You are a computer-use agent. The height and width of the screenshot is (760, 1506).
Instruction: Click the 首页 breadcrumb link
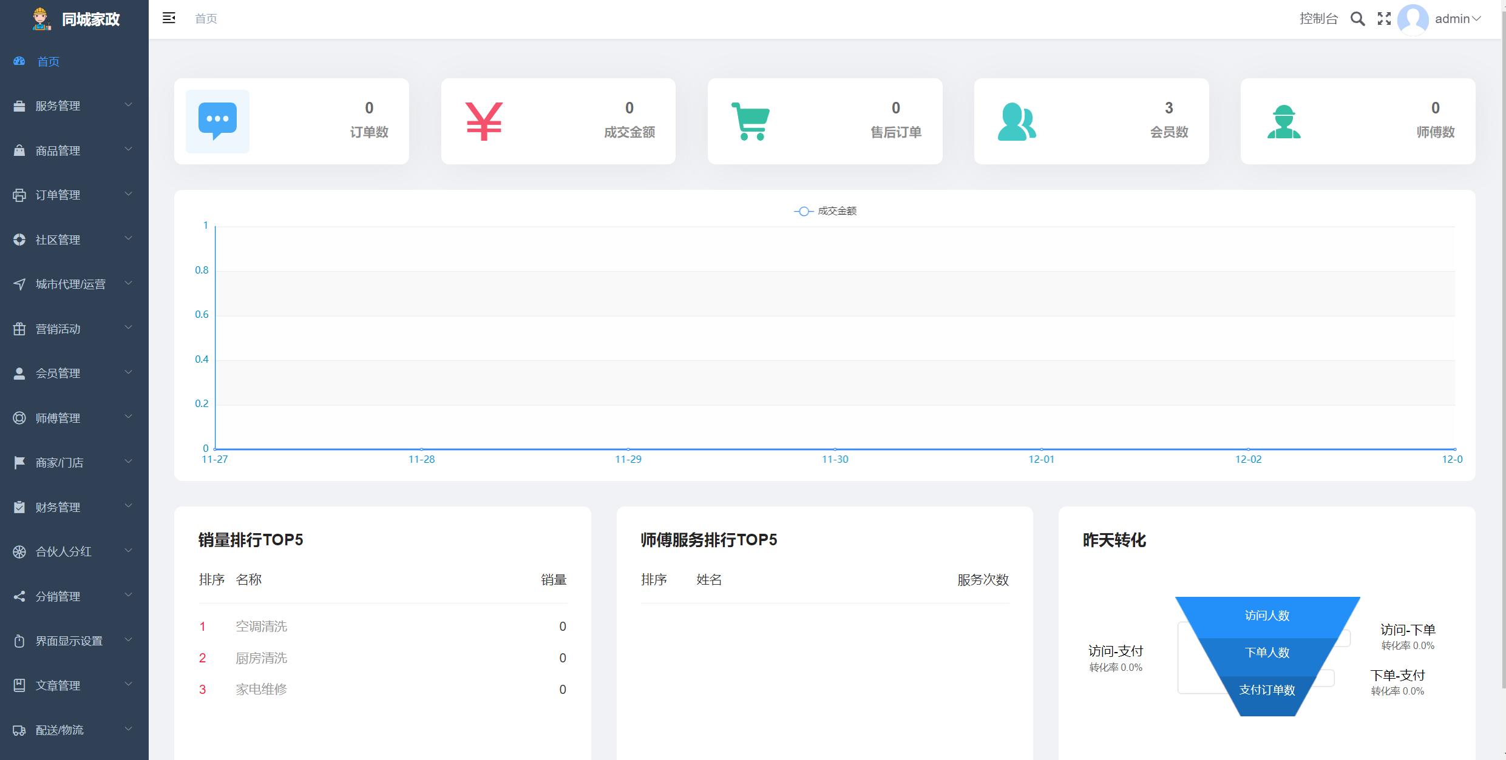[206, 19]
